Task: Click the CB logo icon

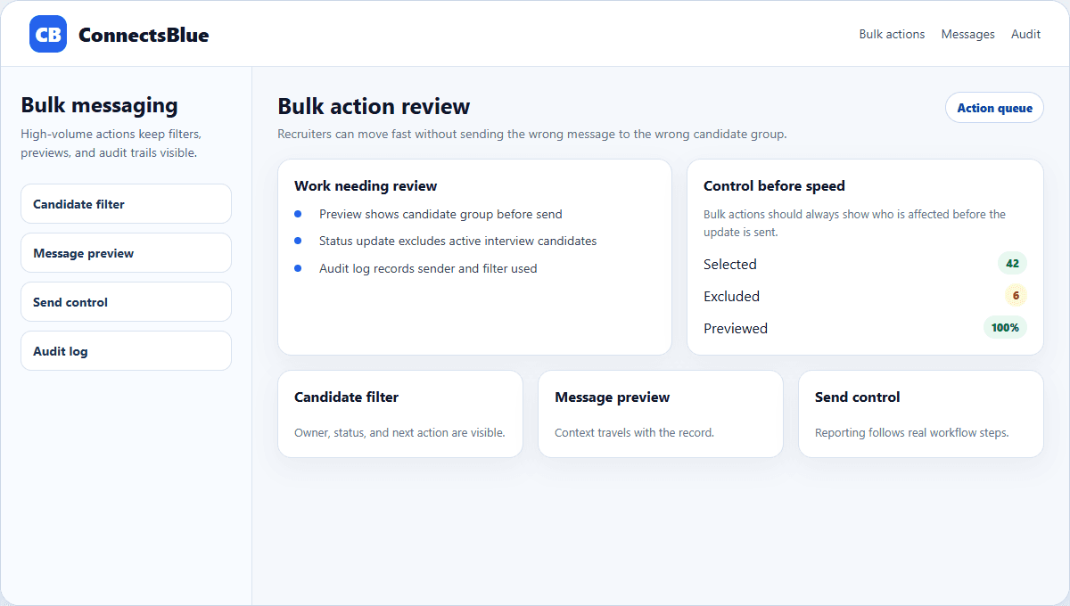Action: (48, 34)
